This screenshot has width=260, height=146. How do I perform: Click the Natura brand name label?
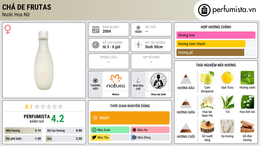click(x=116, y=94)
